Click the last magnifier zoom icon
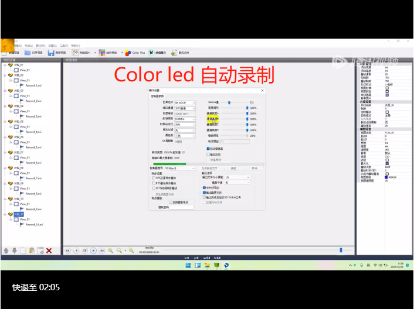 (x=131, y=250)
